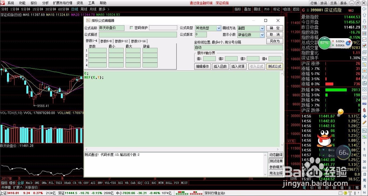Click the 参数精灵 button
The width and height of the screenshot is (368, 196).
pos(276,167)
